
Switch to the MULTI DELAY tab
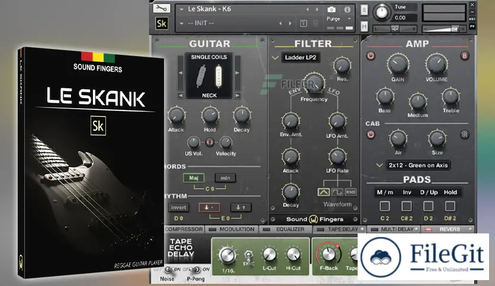[394, 229]
